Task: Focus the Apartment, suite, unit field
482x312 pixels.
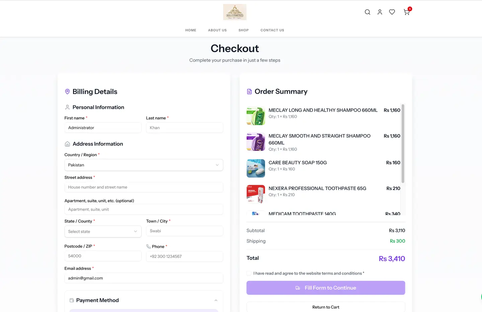Action: [x=144, y=209]
